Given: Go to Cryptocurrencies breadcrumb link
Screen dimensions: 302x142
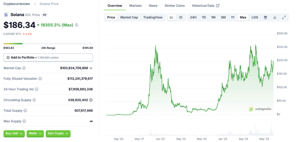Looking at the screenshot, I should pos(17,4).
